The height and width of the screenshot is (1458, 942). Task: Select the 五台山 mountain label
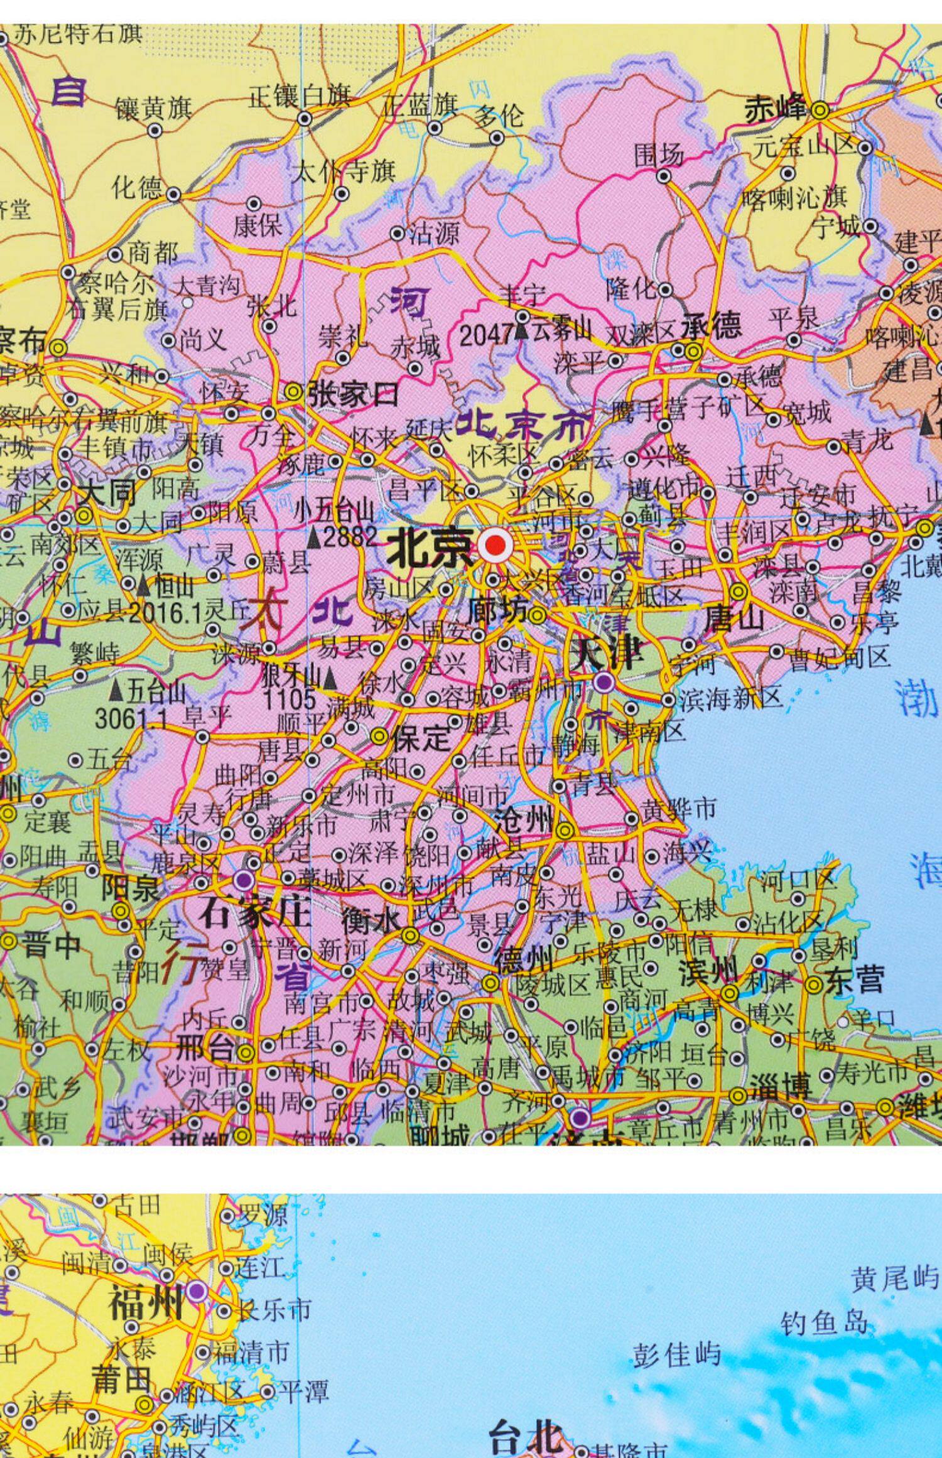click(x=156, y=692)
